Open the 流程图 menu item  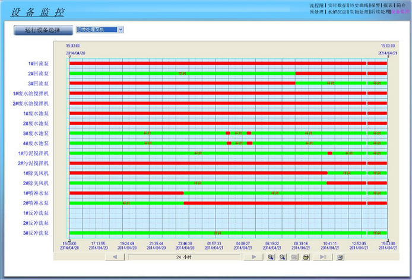[318, 5]
